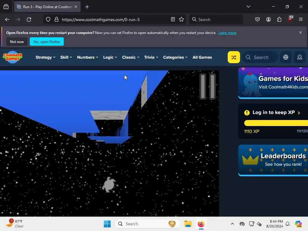Click the Coolmath Games logo
The width and height of the screenshot is (308, 231).
(13, 57)
